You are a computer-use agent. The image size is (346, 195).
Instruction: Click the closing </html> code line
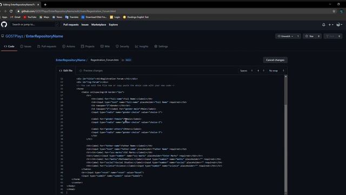[71, 189]
